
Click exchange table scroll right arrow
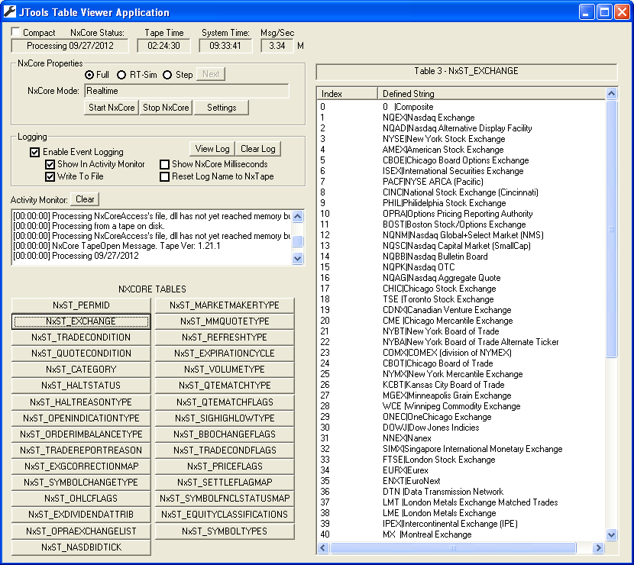[x=598, y=548]
